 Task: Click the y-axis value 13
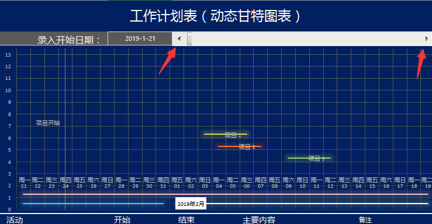click(x=8, y=55)
